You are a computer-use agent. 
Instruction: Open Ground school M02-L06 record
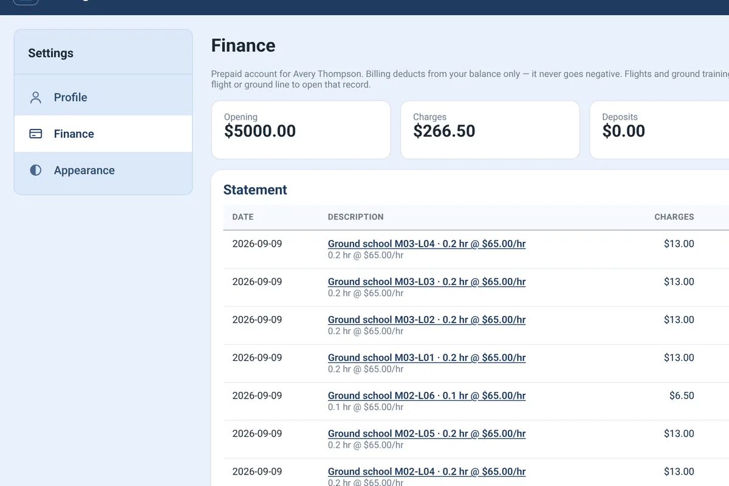pos(426,395)
